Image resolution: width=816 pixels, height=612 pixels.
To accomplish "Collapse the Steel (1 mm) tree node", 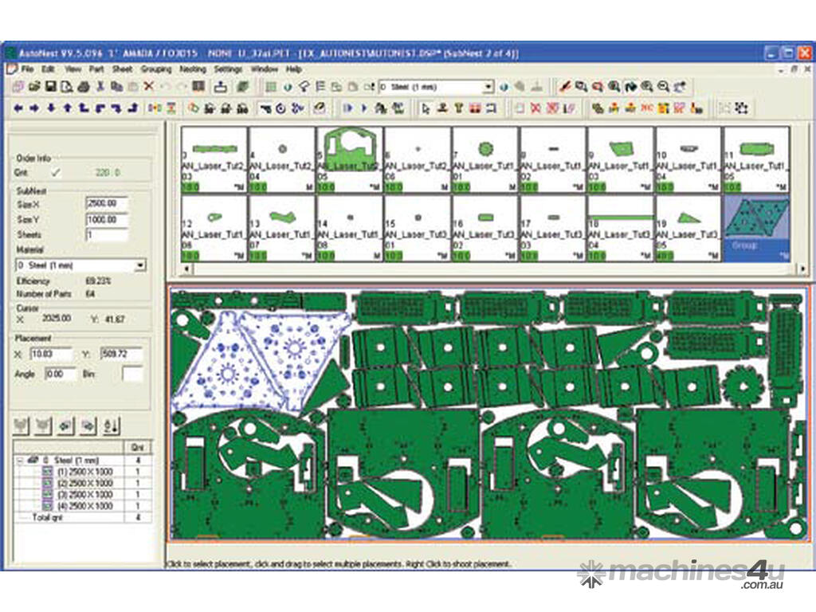I will click(21, 461).
